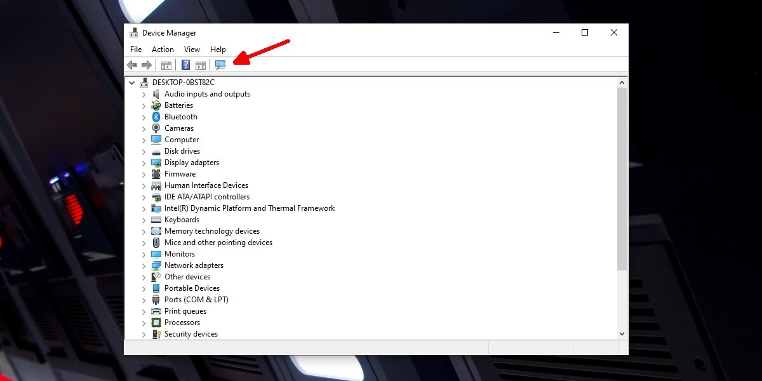Open the Action menu

(163, 49)
